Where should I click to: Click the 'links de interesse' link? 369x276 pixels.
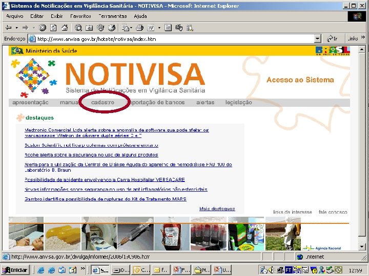click(x=292, y=212)
